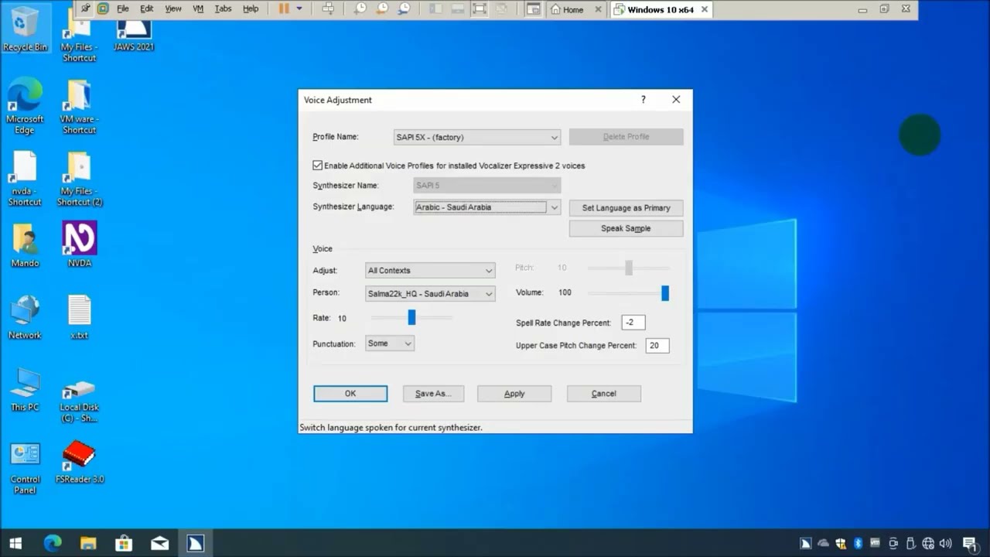Open the Mail app from the taskbar

pos(159,543)
